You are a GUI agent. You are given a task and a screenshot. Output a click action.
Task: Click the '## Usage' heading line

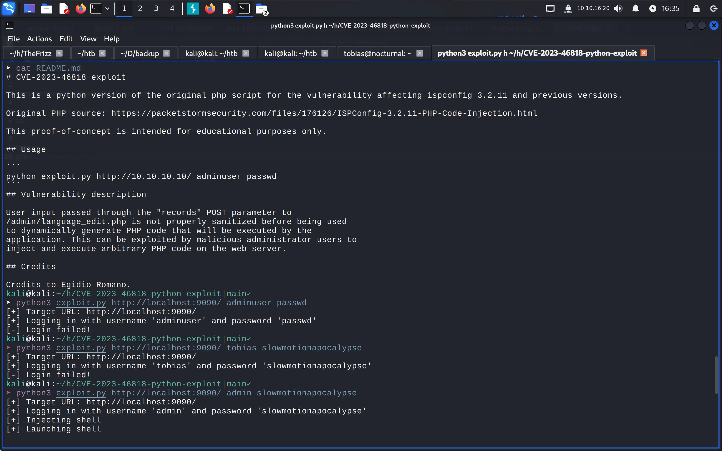[x=26, y=149]
